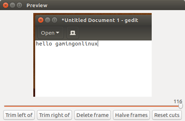Click the gedit minimize icon in the preview frame
The height and width of the screenshot is (121, 185).
click(x=47, y=20)
